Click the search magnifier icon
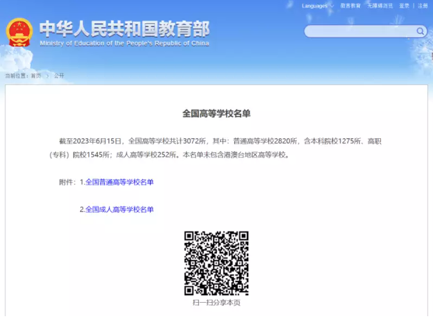 pos(420,31)
